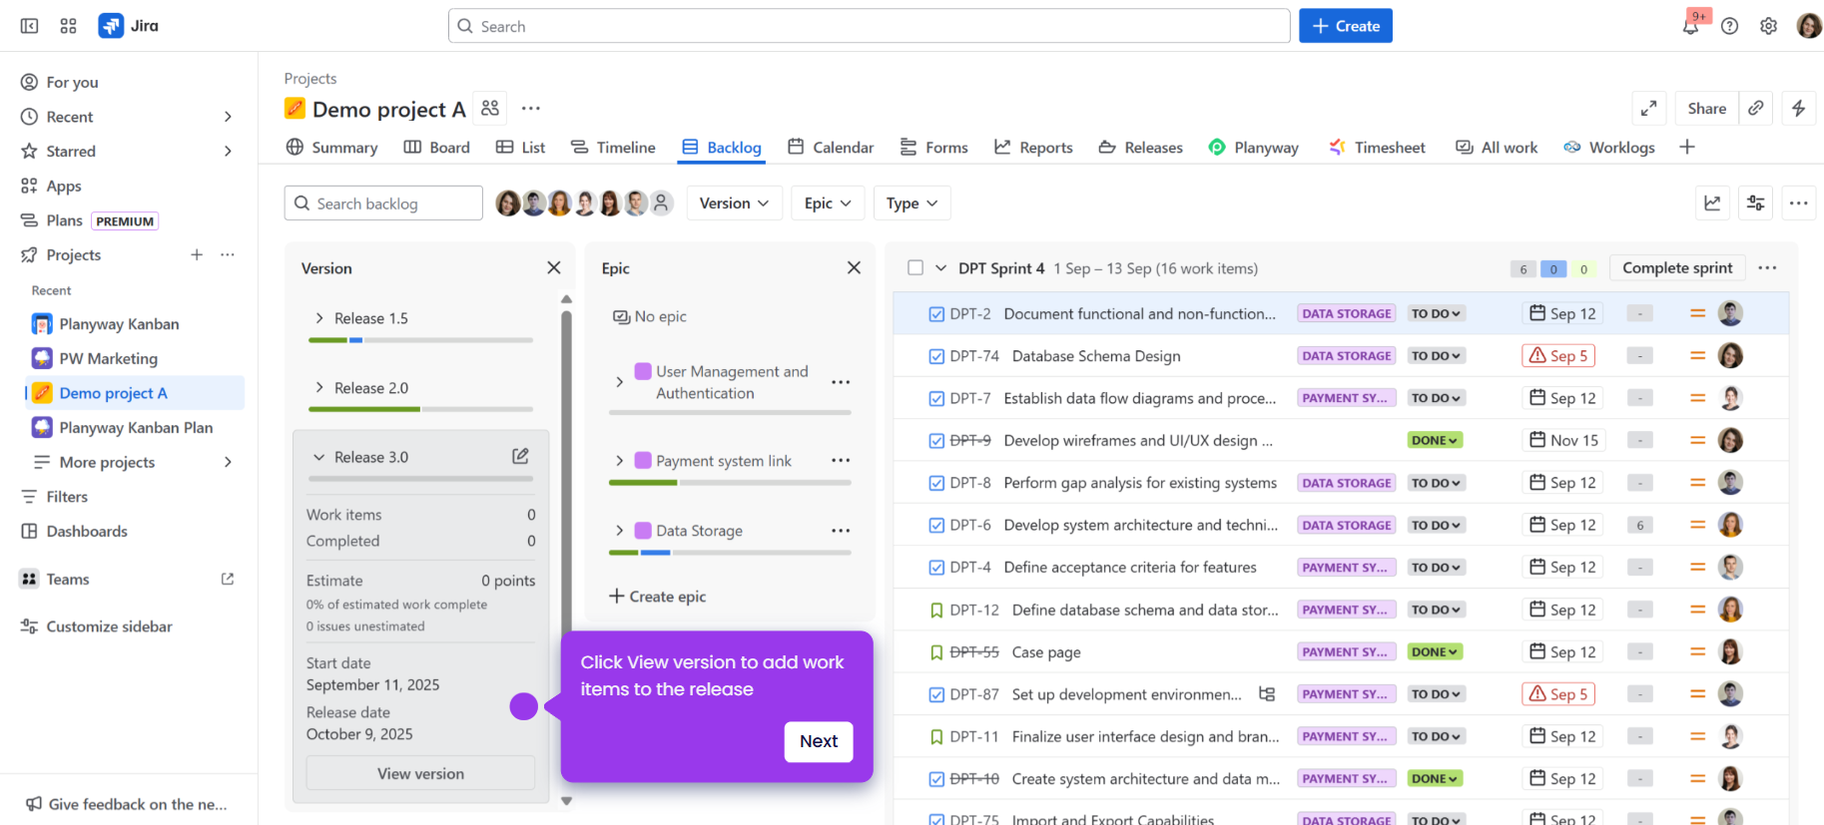Copy link with the chain icon

tap(1756, 108)
